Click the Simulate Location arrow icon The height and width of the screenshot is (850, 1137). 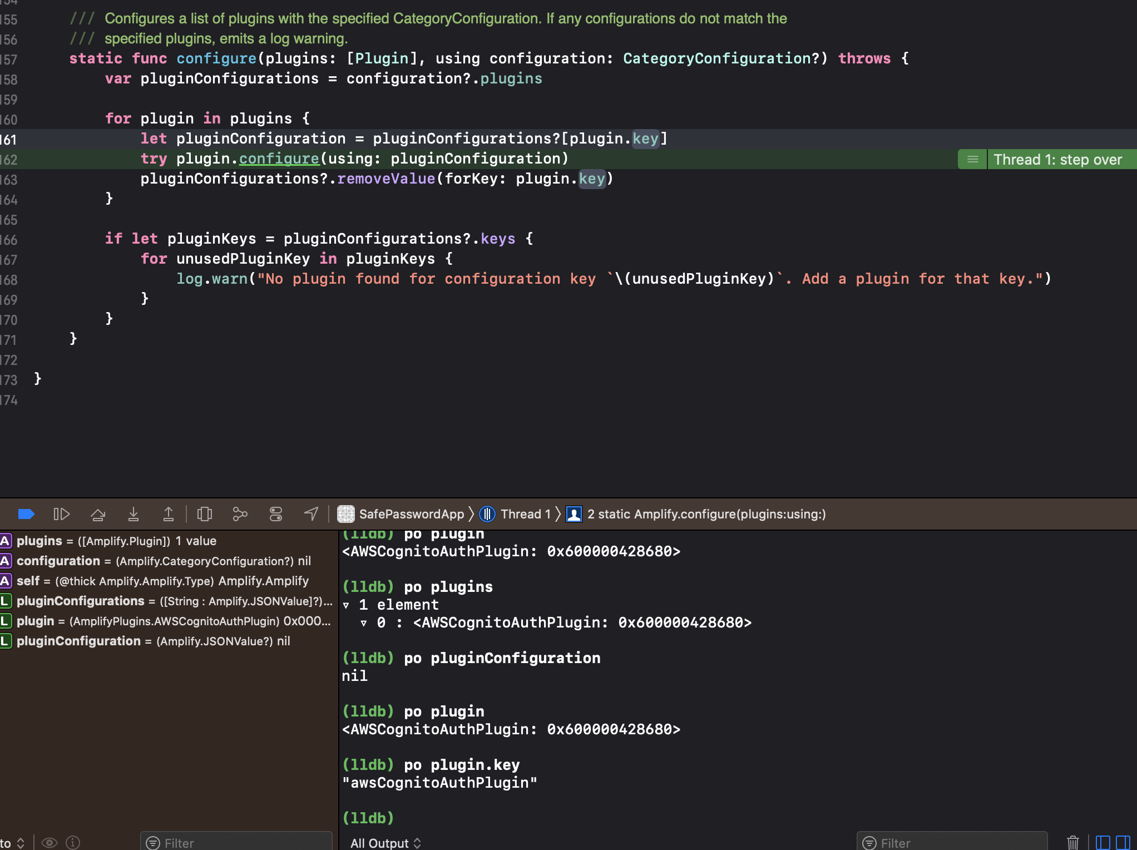[311, 514]
